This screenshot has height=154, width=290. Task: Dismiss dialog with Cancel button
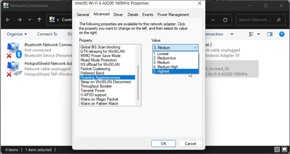click(191, 144)
